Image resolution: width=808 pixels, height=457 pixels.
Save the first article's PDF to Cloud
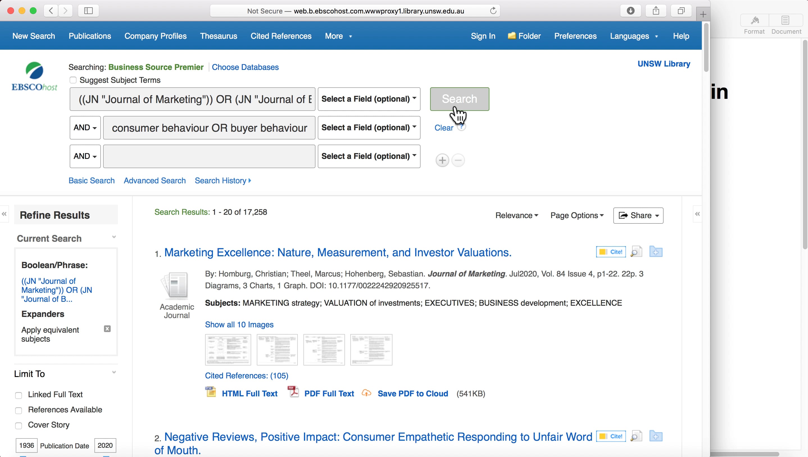pyautogui.click(x=412, y=393)
